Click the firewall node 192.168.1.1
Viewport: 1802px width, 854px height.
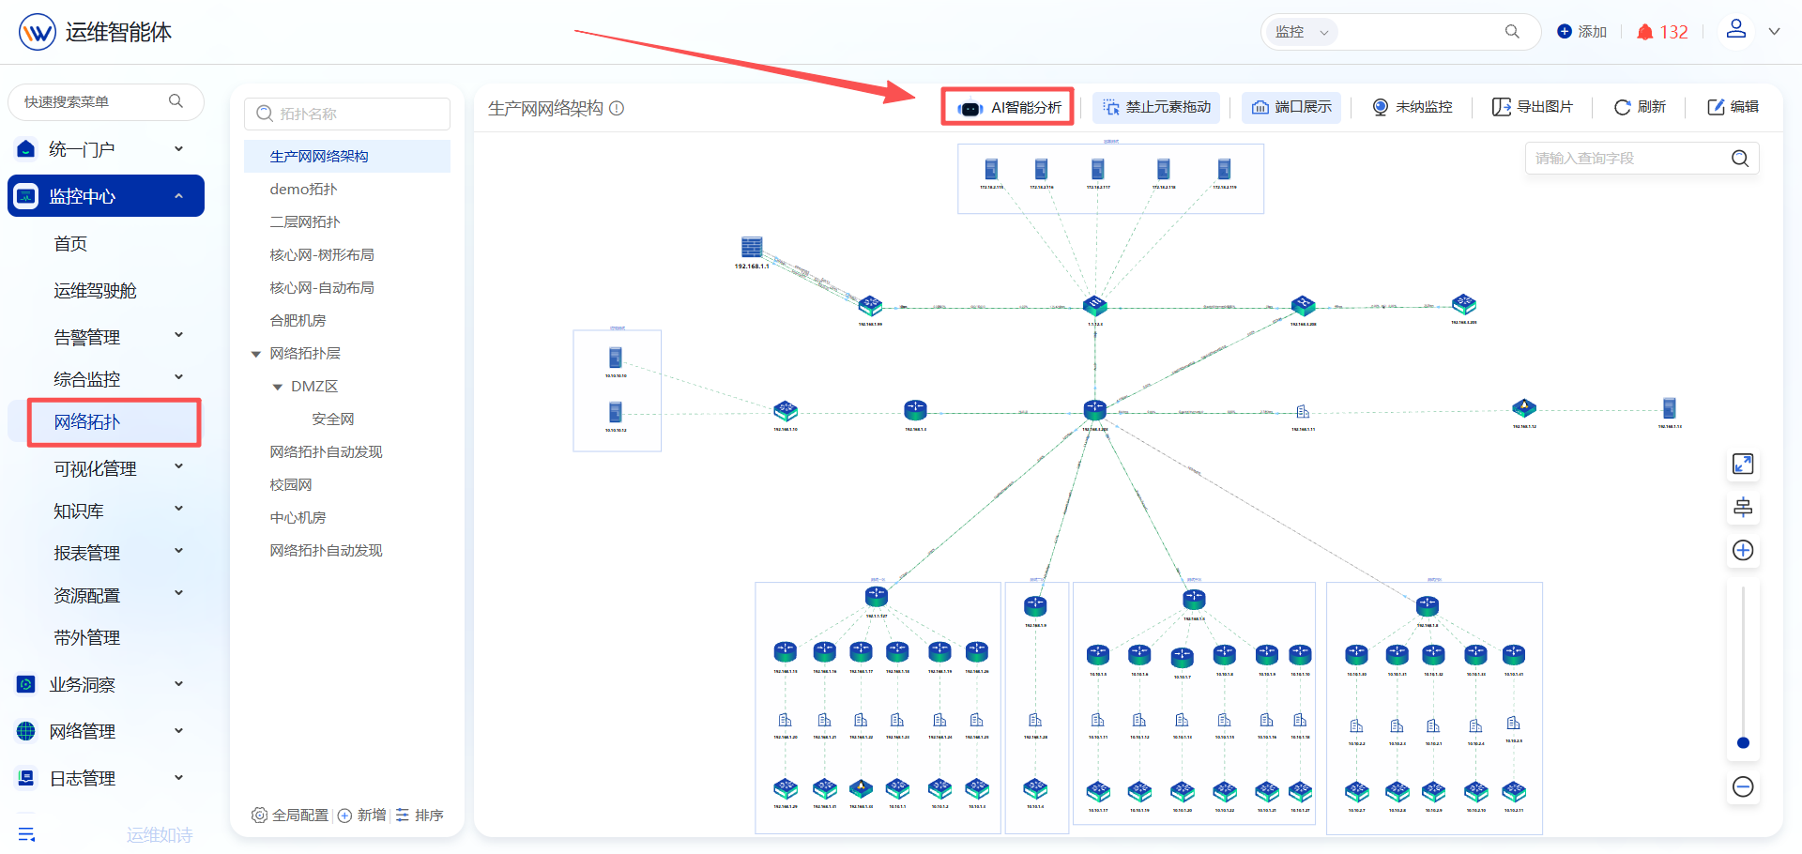click(752, 247)
